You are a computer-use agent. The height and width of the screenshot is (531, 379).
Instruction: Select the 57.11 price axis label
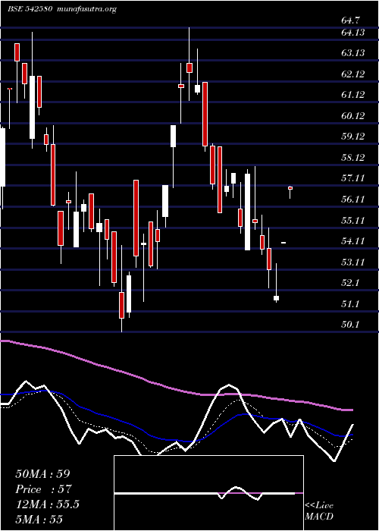353,178
